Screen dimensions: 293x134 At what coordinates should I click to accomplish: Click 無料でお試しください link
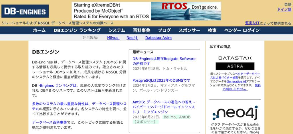tap(241, 87)
